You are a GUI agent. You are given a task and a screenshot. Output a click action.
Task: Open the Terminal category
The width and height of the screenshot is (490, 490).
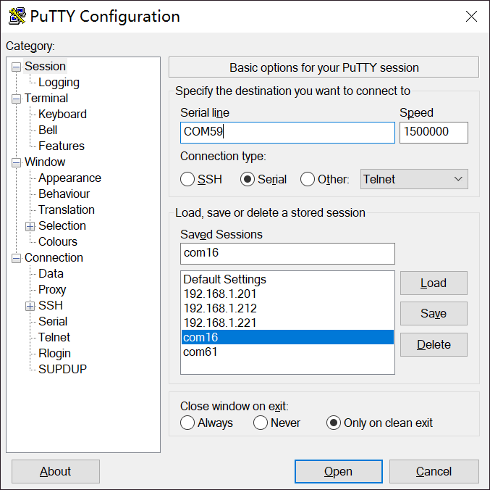[x=46, y=99]
